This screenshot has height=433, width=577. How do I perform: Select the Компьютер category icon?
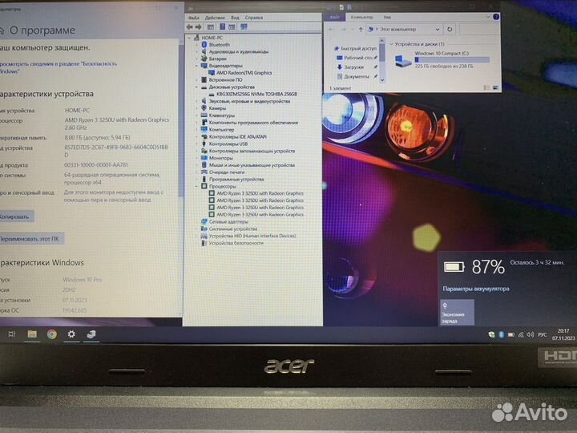tap(204, 129)
